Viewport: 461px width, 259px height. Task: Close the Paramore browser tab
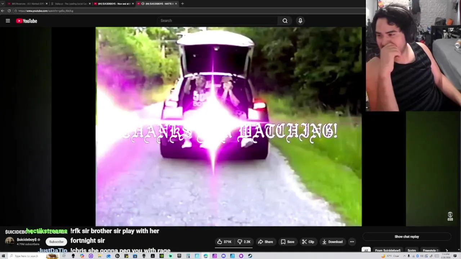(46, 4)
